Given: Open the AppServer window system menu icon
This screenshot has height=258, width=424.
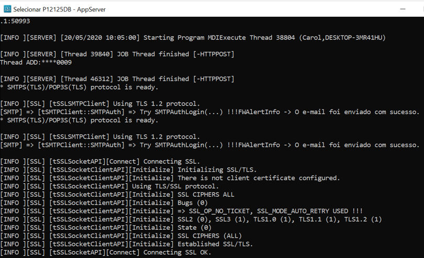Looking at the screenshot, I should [x=7, y=9].
